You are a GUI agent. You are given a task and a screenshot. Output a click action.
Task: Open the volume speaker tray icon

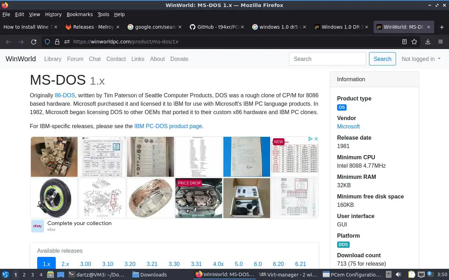click(398, 275)
